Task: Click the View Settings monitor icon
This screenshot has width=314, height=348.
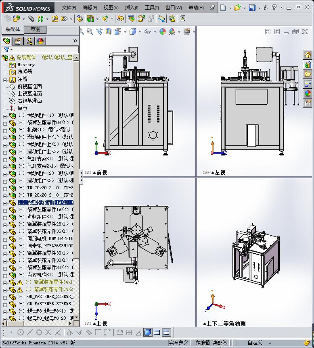Action: coord(187,31)
